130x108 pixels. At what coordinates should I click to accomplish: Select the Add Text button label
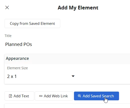21,96
